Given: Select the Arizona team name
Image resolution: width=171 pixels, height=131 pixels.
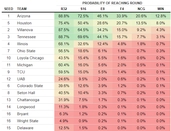Looking at the screenshot, I should [24, 16].
